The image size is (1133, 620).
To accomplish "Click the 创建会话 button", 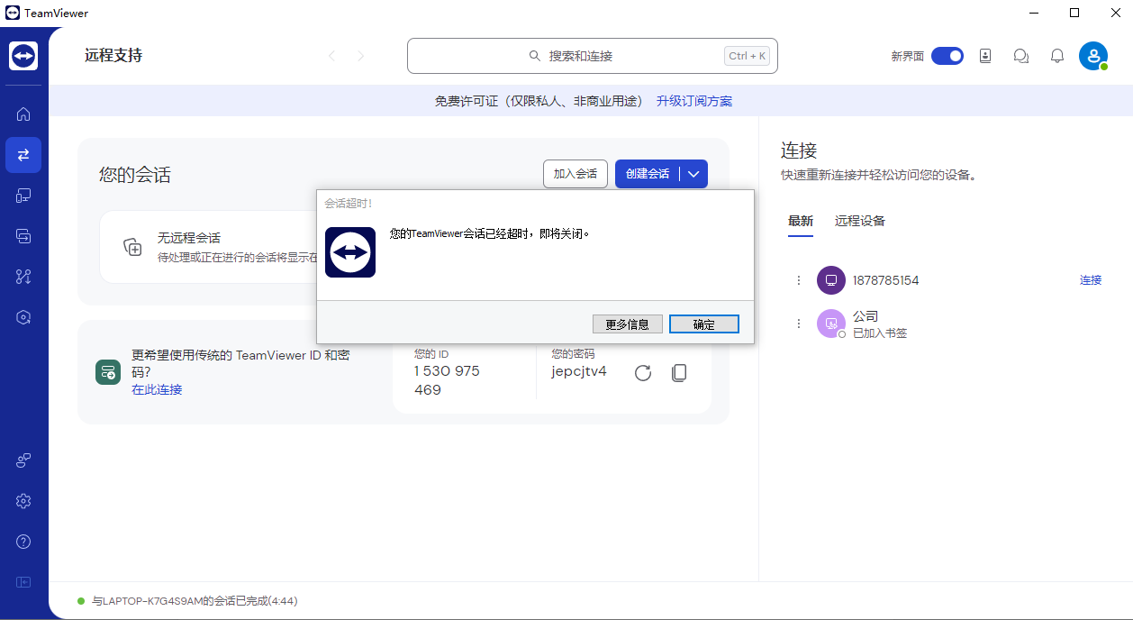I will [648, 174].
